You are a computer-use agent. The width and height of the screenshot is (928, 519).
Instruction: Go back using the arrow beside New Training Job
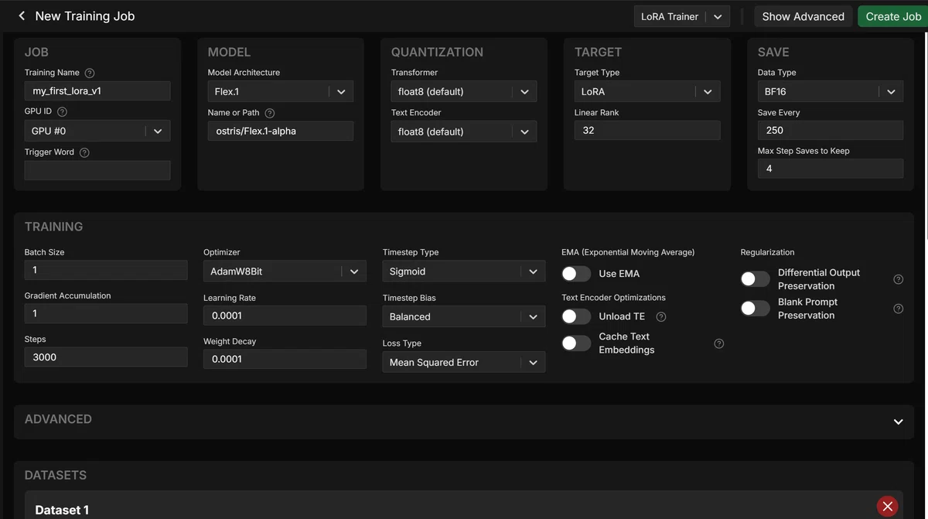click(x=22, y=16)
